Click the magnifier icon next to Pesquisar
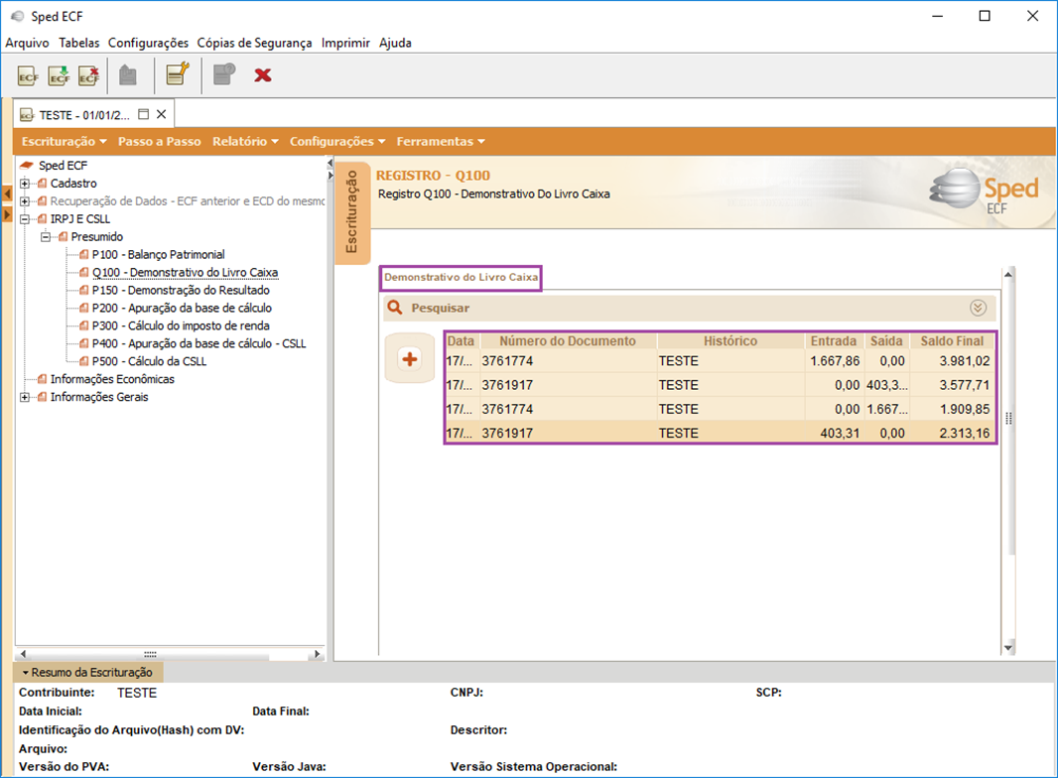The width and height of the screenshot is (1058, 778). click(x=395, y=308)
